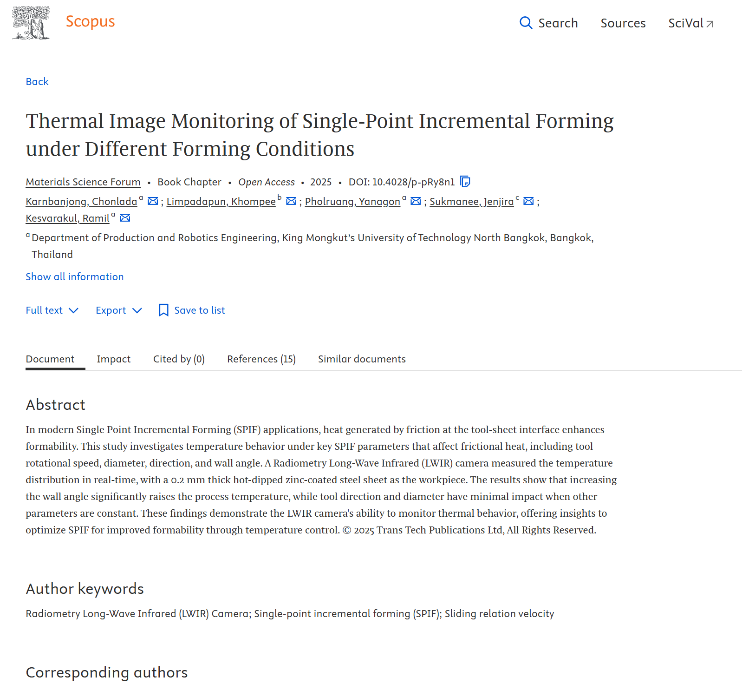Click envelope icon beside Sukmanee, Jenjira
The width and height of the screenshot is (742, 684).
pos(528,201)
